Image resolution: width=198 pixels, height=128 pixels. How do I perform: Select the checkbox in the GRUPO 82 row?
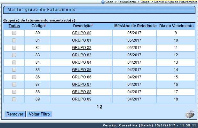click(x=14, y=48)
